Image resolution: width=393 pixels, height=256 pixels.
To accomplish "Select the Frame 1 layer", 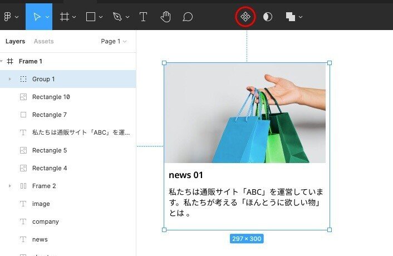I will pos(68,61).
